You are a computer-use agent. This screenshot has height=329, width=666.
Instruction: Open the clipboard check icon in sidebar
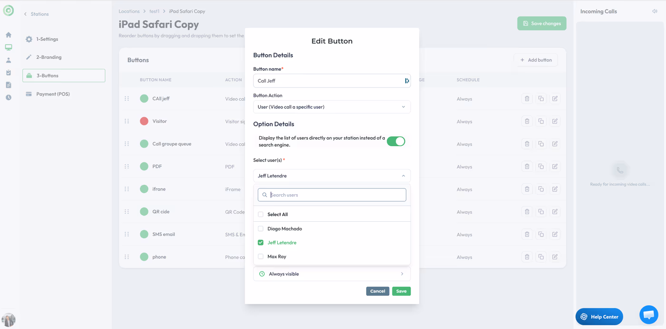pos(9,73)
